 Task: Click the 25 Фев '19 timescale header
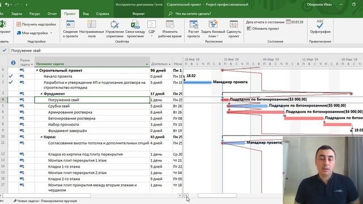click(231, 59)
